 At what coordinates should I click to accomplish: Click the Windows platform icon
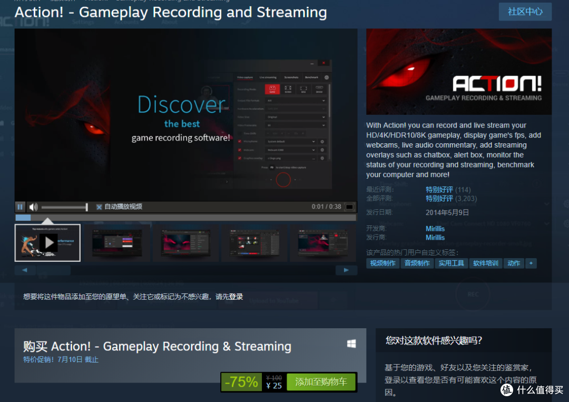[x=351, y=344]
